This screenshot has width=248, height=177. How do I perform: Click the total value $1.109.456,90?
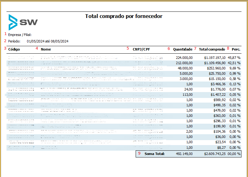[x=215, y=63]
